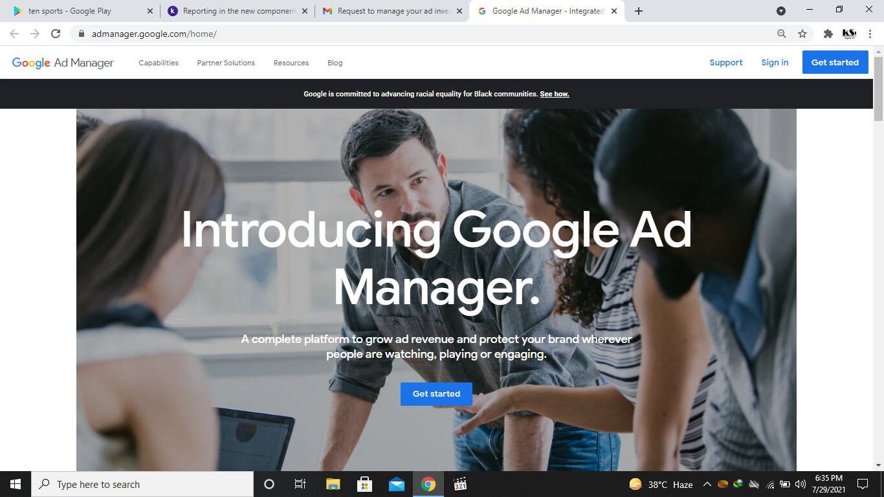Open a new tab with the plus icon

coord(639,11)
